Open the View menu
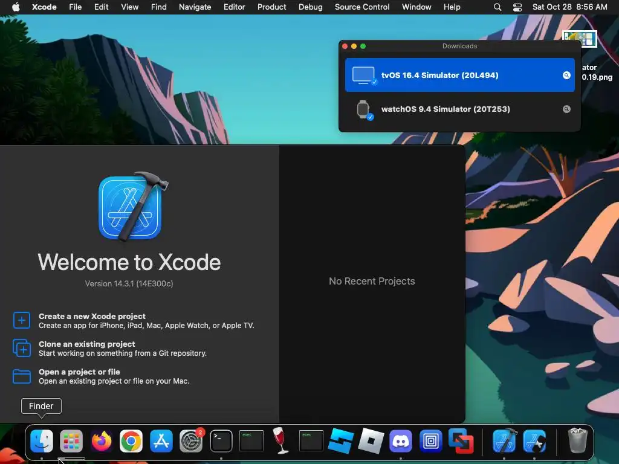Screen dimensions: 619x464 click(x=129, y=7)
